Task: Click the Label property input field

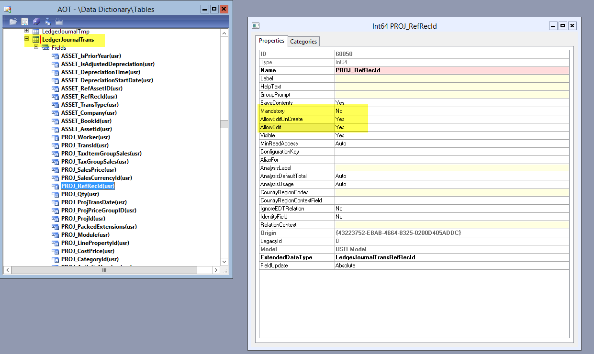Action: tap(451, 78)
